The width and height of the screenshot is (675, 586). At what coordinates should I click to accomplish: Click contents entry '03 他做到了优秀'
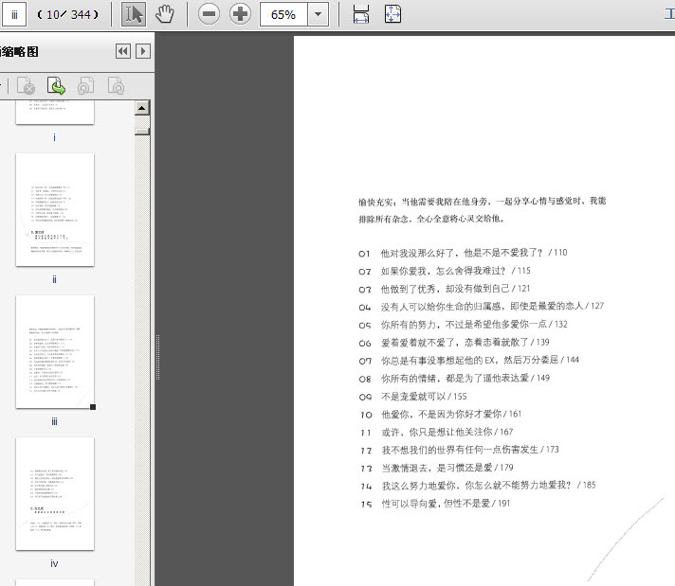445,289
